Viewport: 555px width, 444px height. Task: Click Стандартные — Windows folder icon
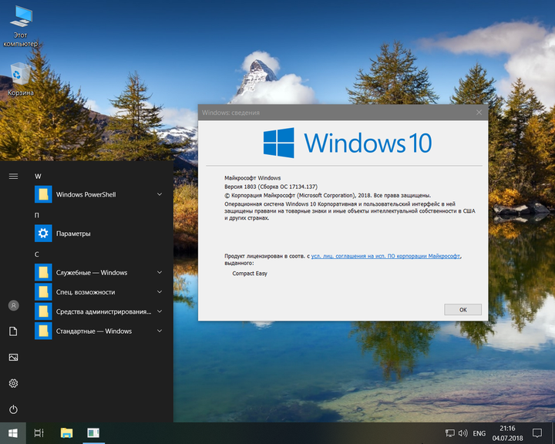point(43,331)
